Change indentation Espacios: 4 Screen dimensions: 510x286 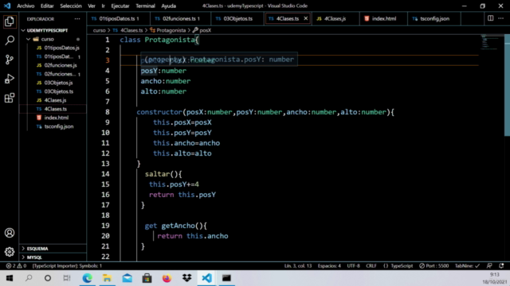329,265
